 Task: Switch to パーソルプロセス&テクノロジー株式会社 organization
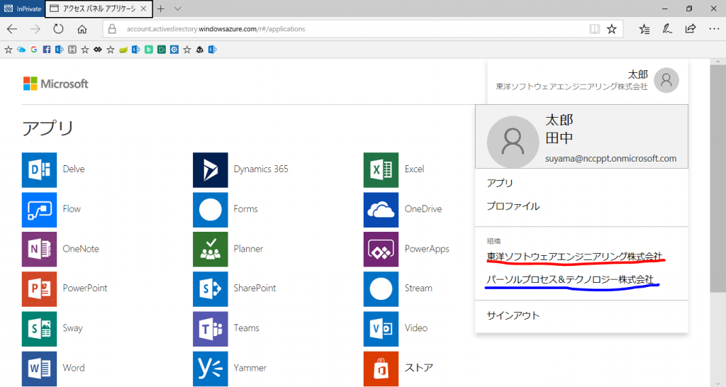(x=570, y=279)
